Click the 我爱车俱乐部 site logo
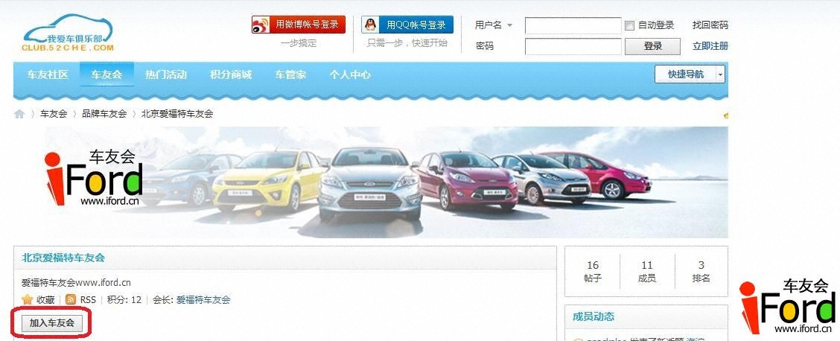 tap(68, 34)
